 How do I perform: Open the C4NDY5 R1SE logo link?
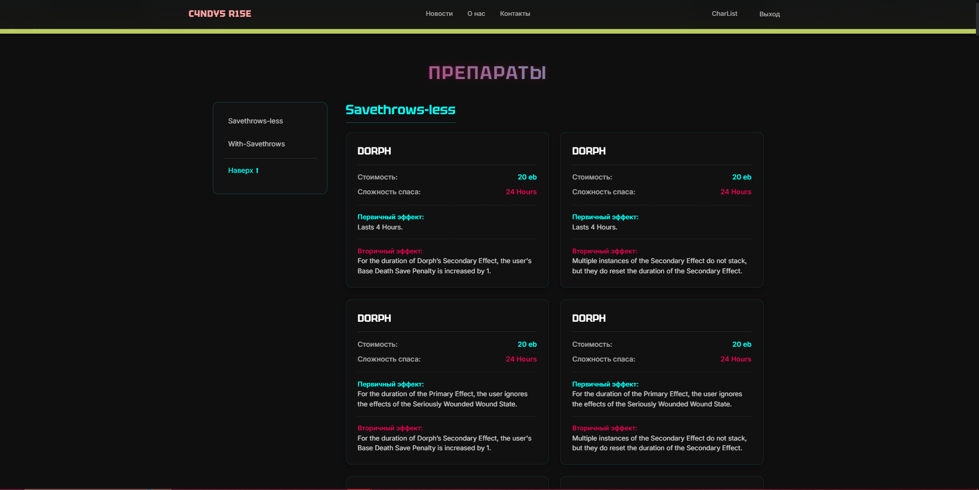point(220,14)
